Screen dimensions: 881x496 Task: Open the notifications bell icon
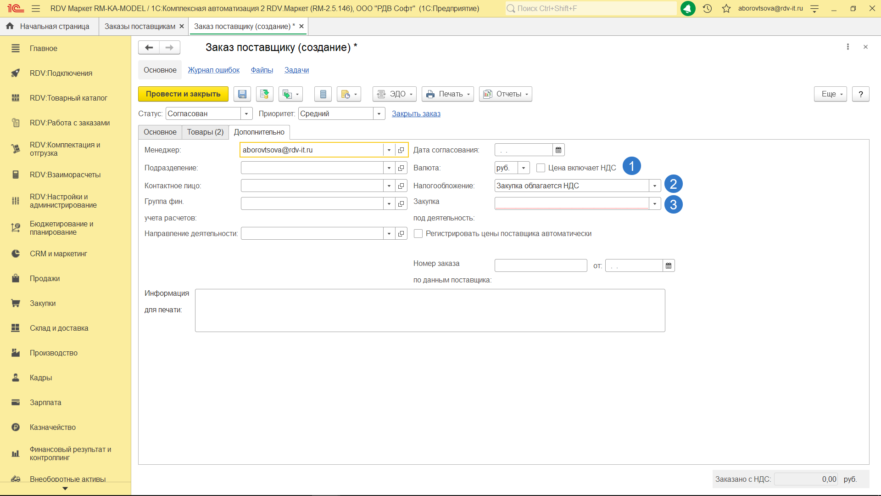pyautogui.click(x=687, y=8)
